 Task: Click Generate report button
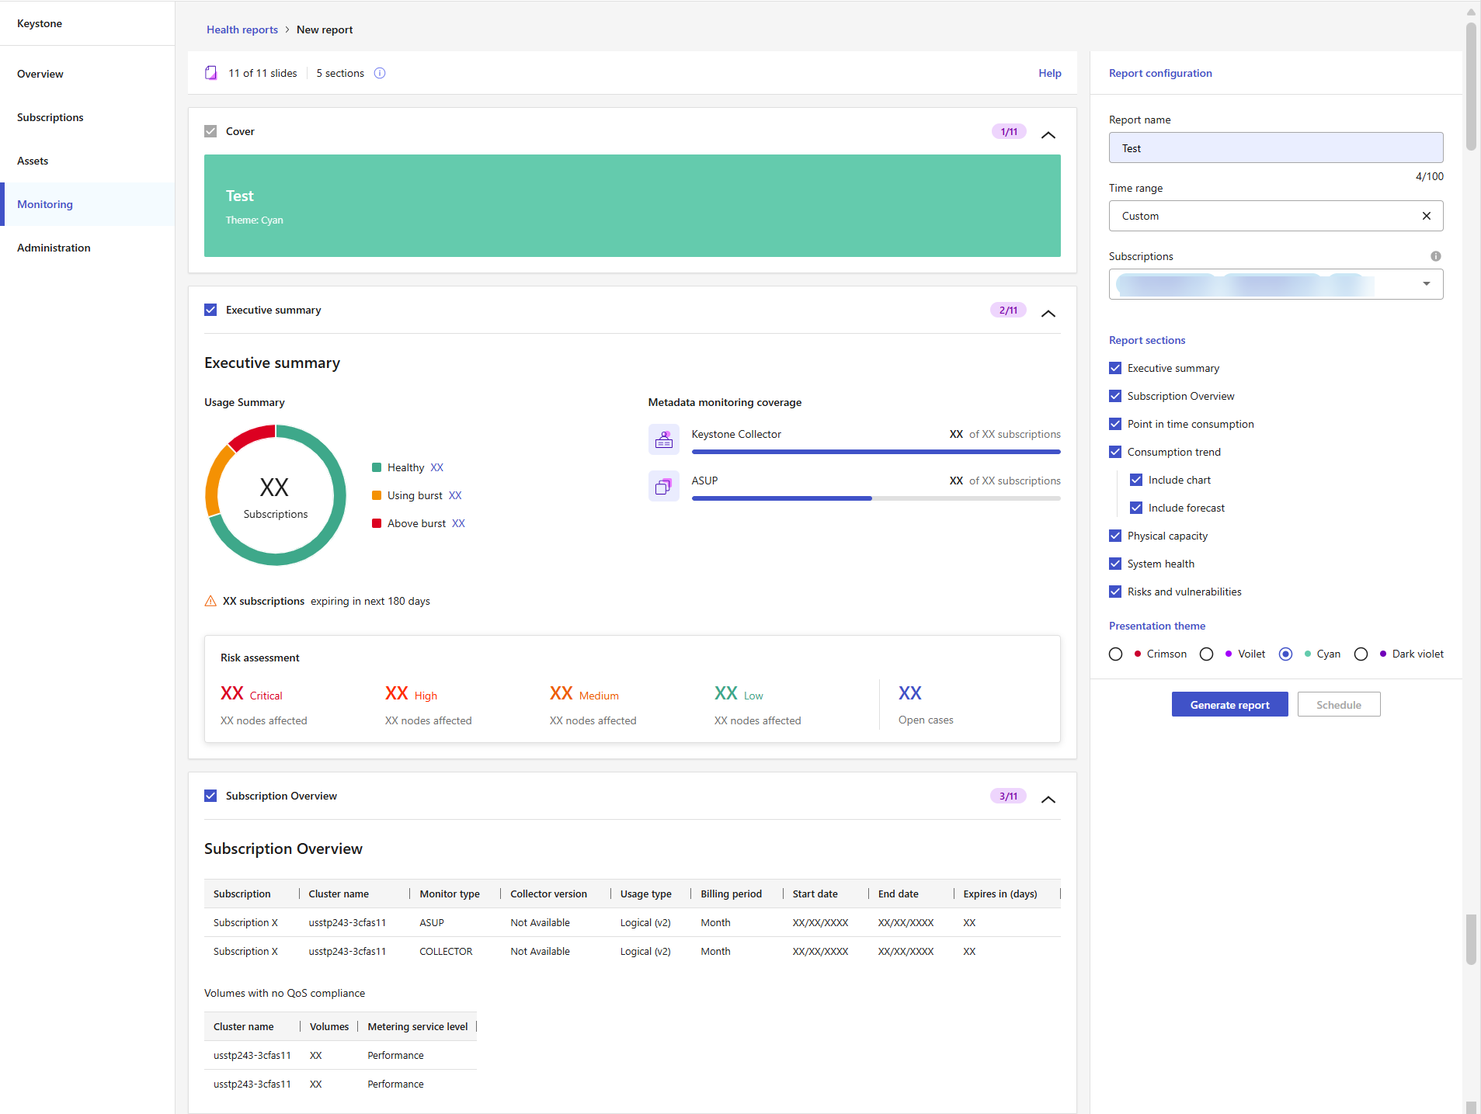[x=1230, y=704]
